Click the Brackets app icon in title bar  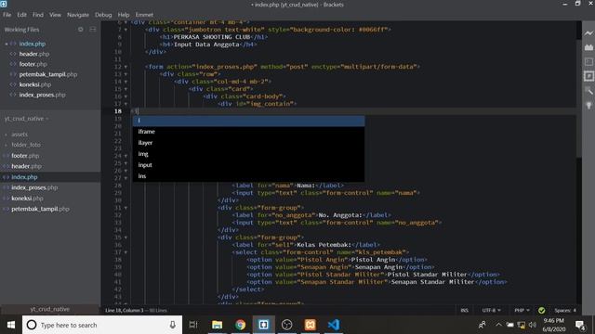4,4
